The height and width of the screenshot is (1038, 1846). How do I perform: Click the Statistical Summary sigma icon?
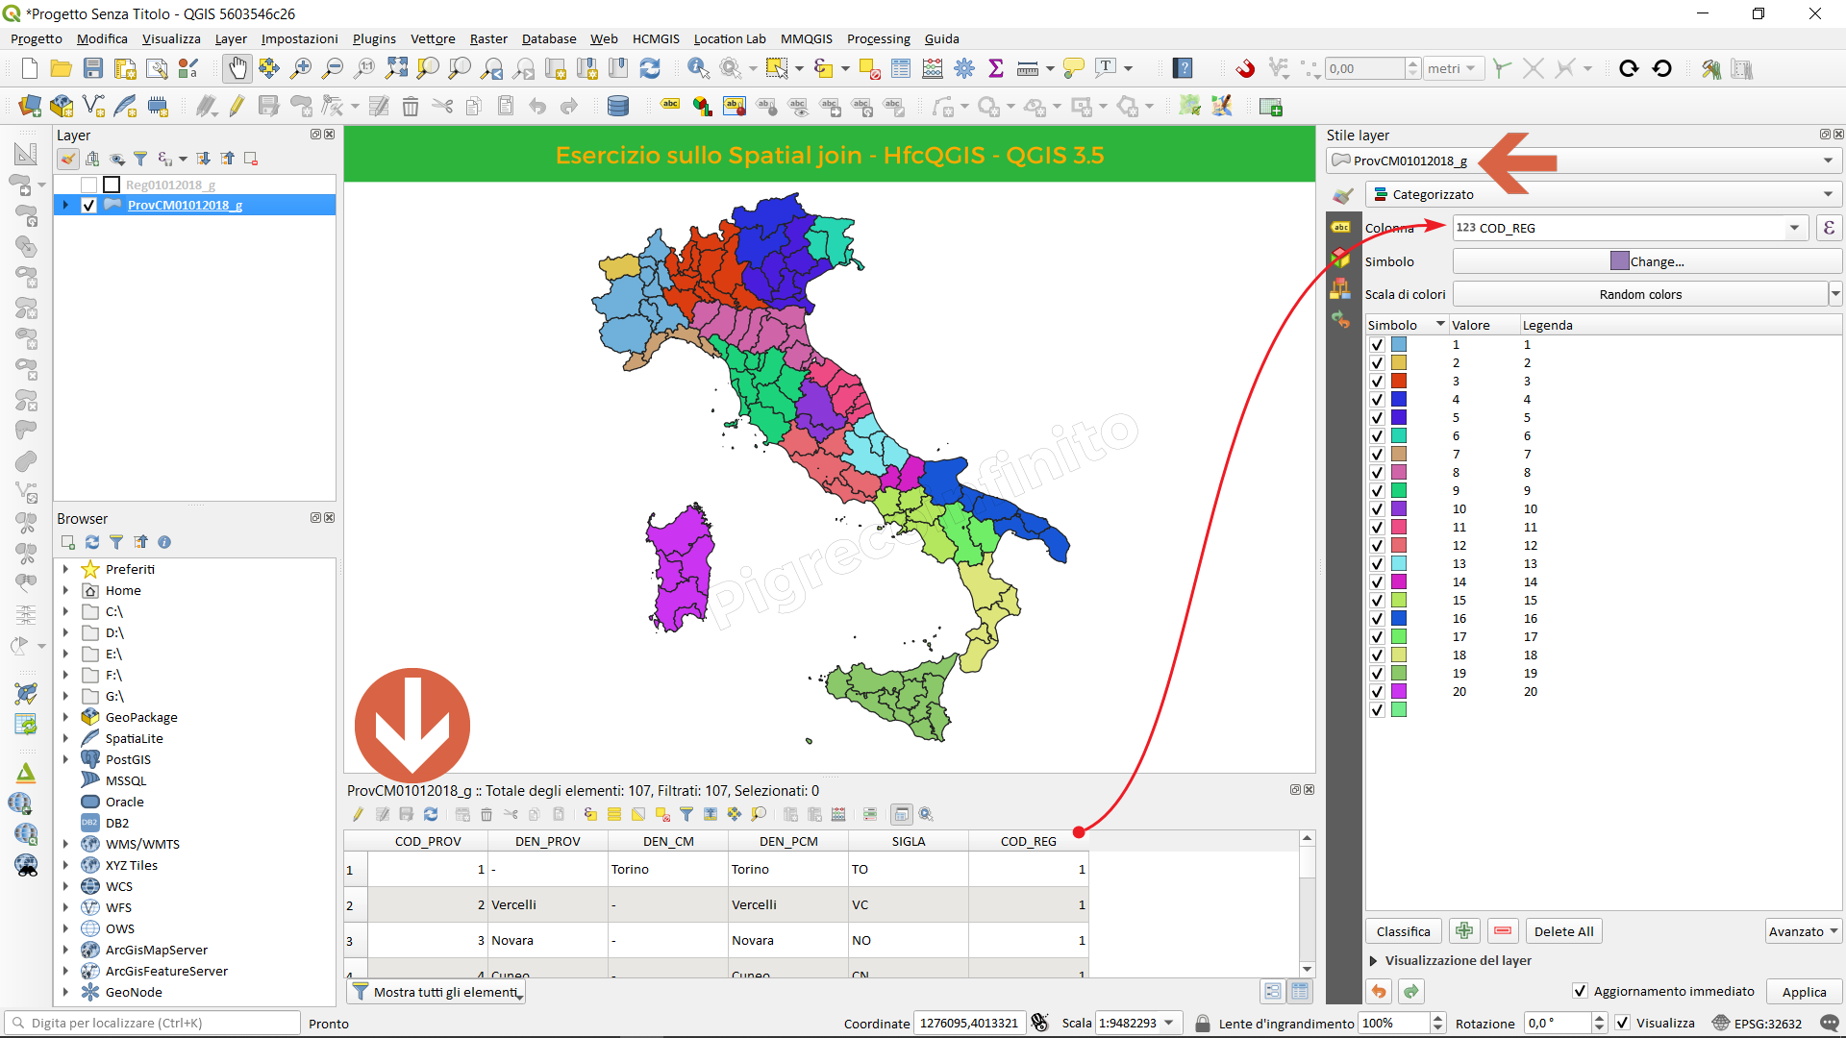click(x=996, y=68)
